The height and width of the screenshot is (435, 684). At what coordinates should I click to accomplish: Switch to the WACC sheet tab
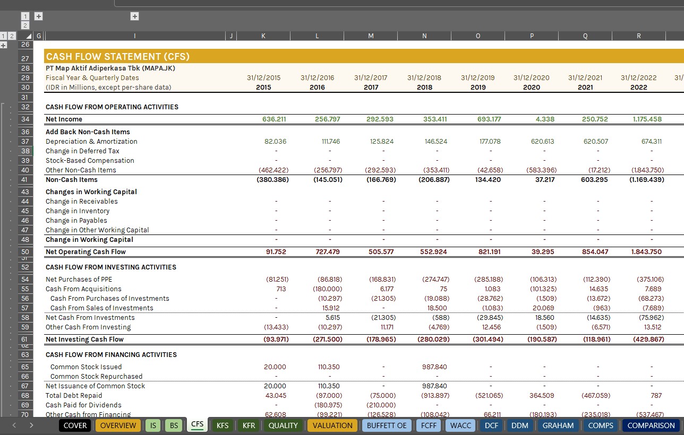click(460, 425)
